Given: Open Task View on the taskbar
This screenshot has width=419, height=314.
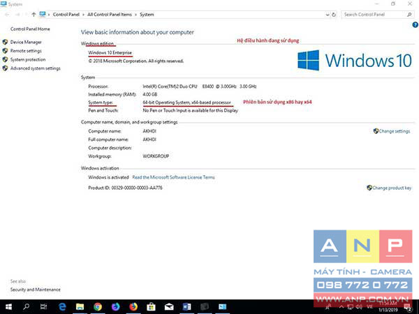Looking at the screenshot, I should 44,307.
